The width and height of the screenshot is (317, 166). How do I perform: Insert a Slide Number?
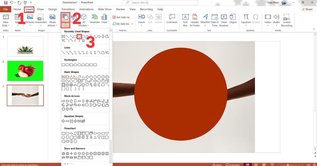click(224, 20)
